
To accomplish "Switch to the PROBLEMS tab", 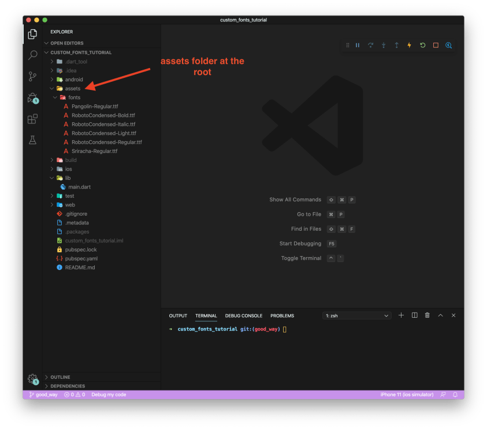I will (282, 315).
